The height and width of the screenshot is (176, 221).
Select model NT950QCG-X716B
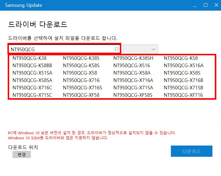point(184,80)
